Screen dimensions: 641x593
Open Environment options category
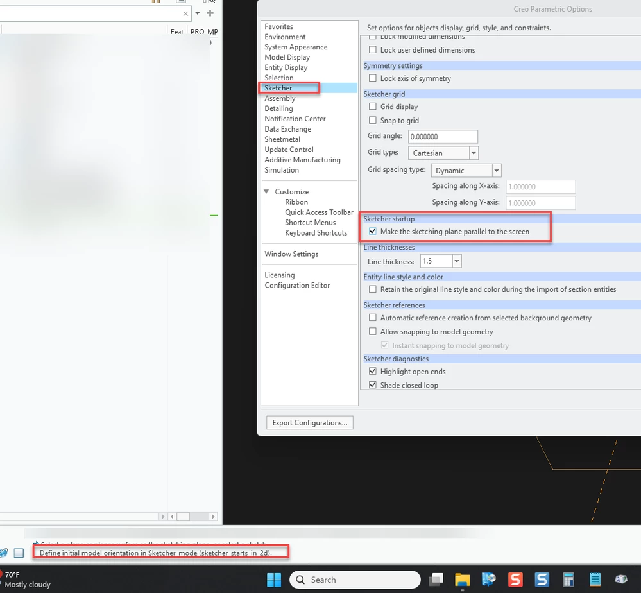[285, 37]
